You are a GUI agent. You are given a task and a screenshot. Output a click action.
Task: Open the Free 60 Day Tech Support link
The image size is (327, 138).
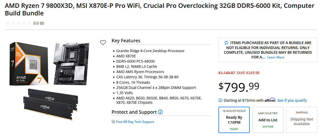click(135, 122)
